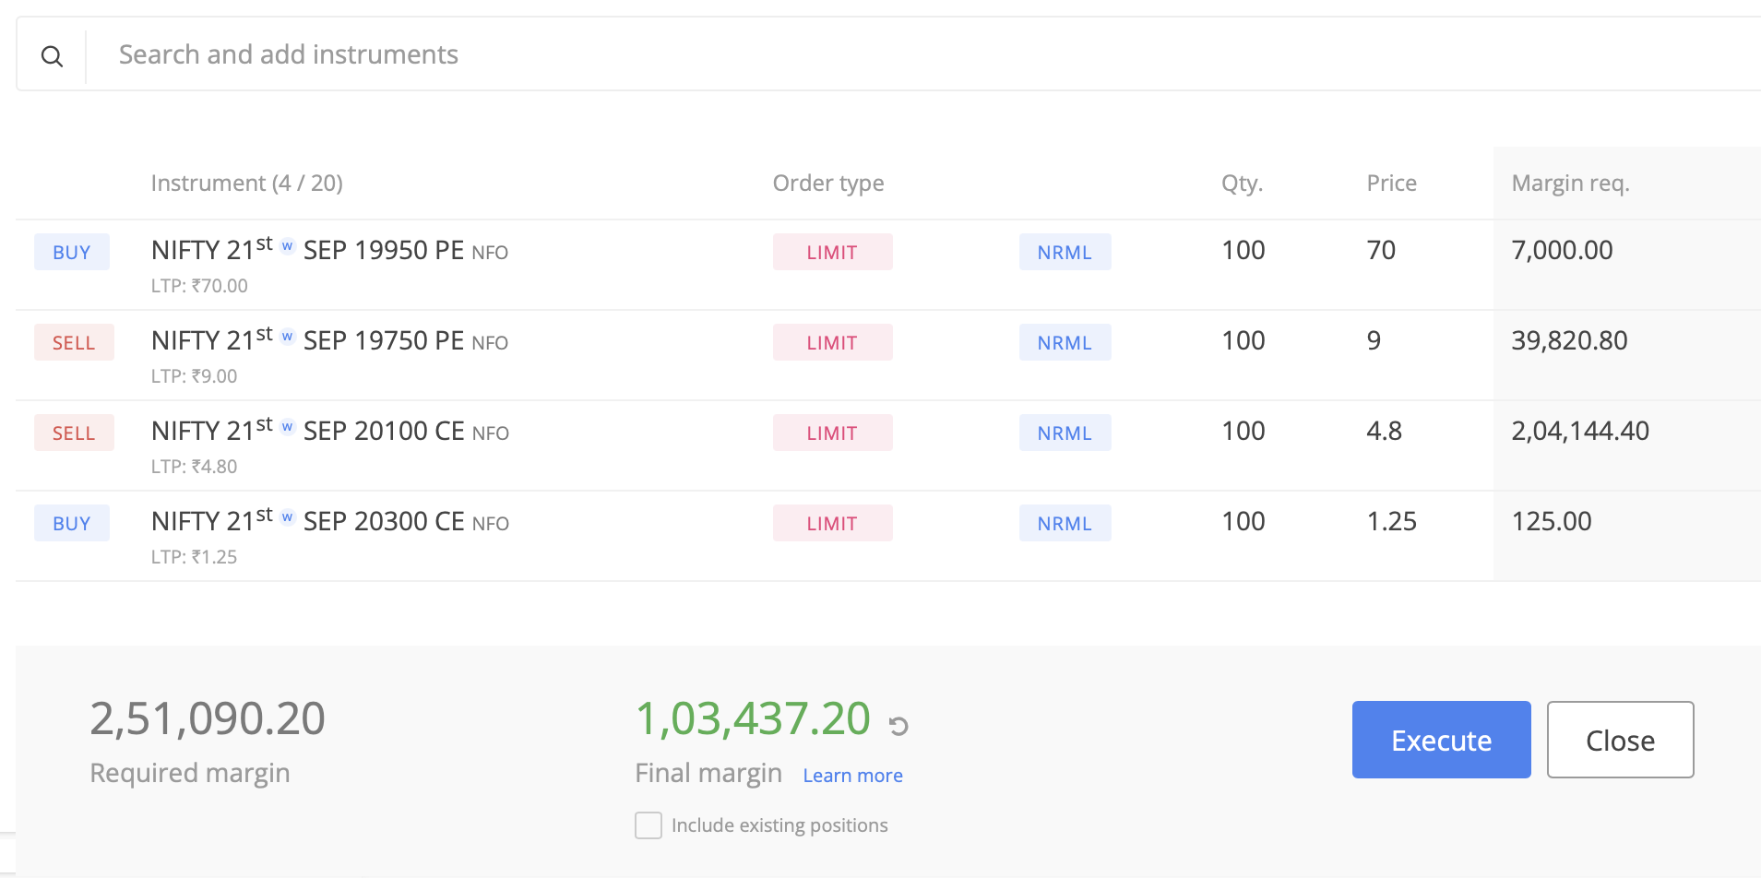
Task: Click price 1.25 in 20300 CE row
Action: 1391,521
